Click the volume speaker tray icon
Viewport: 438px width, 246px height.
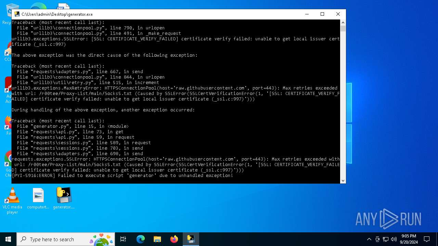(394, 239)
